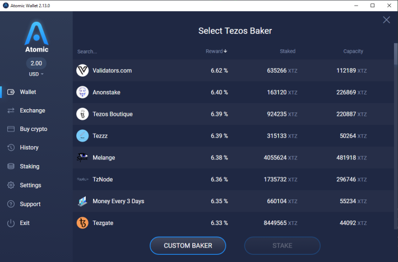Screen dimensions: 398x262
Task: Click the 6.35 % reward value
Action: click(219, 201)
